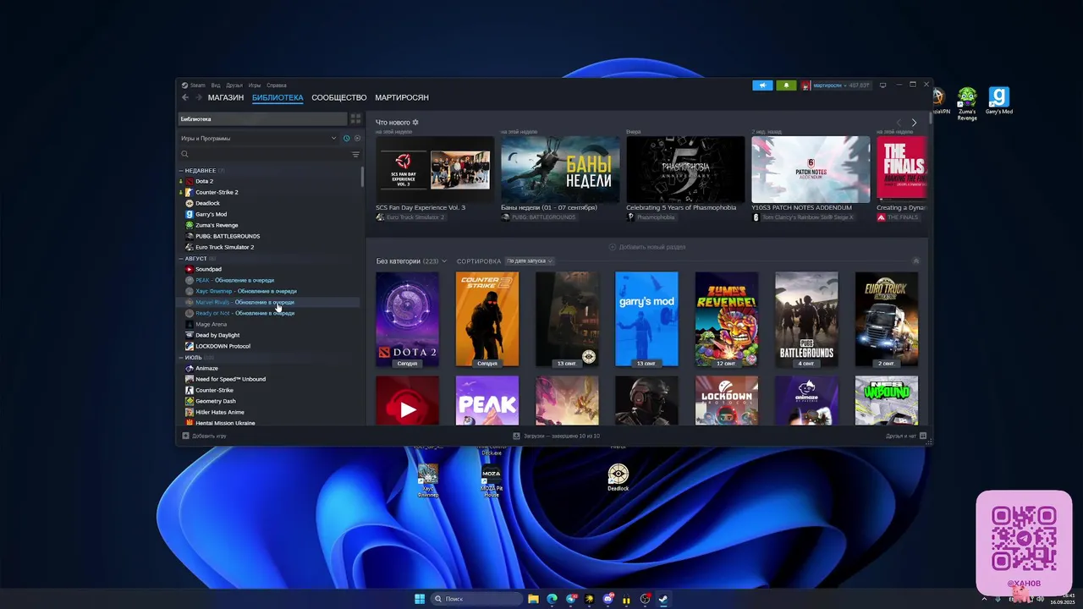Open the Deadlock desktop shortcut
Image resolution: width=1083 pixels, height=609 pixels.
pos(618,477)
